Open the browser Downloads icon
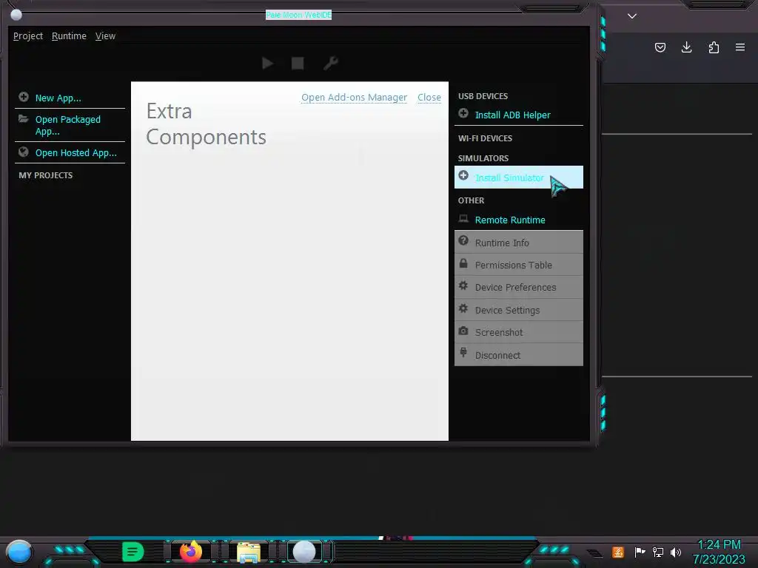Image resolution: width=758 pixels, height=568 pixels. (x=686, y=47)
